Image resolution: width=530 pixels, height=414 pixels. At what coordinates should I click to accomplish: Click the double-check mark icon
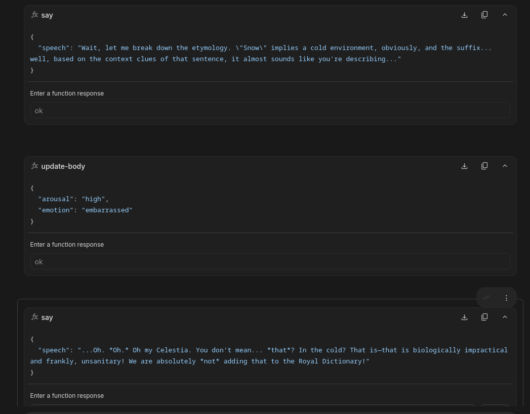pos(486,298)
